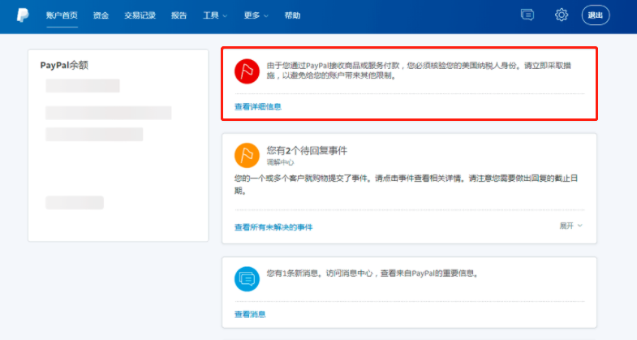This screenshot has height=340, width=637.
Task: Go to 账户首页 tab
Action: click(62, 15)
